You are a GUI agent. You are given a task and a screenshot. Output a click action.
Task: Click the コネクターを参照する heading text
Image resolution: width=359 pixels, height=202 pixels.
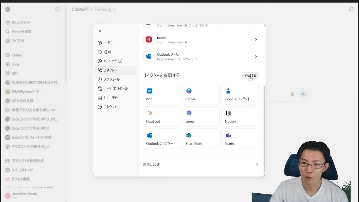[x=161, y=75]
